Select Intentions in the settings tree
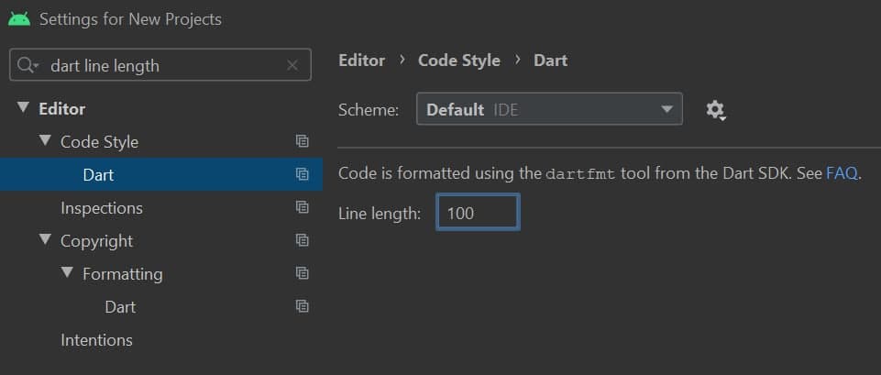This screenshot has height=375, width=881. (96, 340)
